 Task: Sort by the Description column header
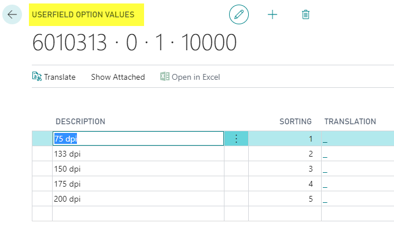[x=80, y=121]
